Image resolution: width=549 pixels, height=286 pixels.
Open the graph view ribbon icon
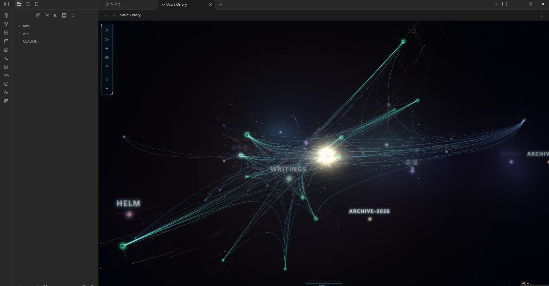pyautogui.click(x=6, y=24)
